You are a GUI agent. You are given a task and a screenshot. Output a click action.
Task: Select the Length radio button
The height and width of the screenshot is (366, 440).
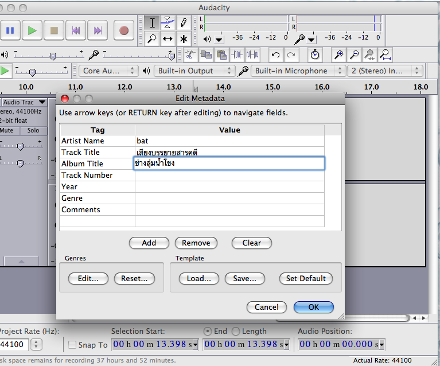[236, 332]
